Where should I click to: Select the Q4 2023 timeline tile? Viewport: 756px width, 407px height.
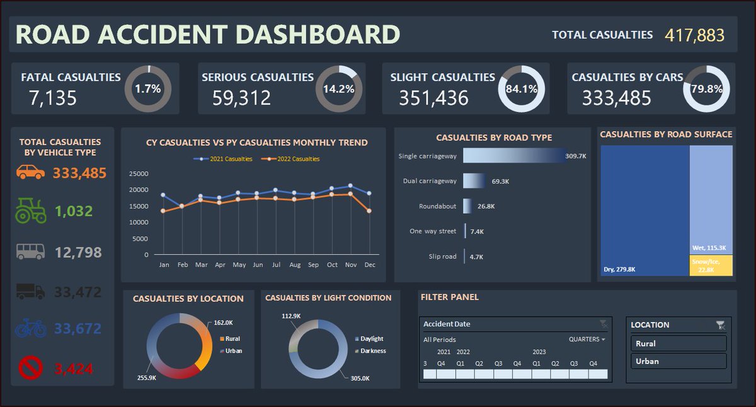click(x=597, y=373)
